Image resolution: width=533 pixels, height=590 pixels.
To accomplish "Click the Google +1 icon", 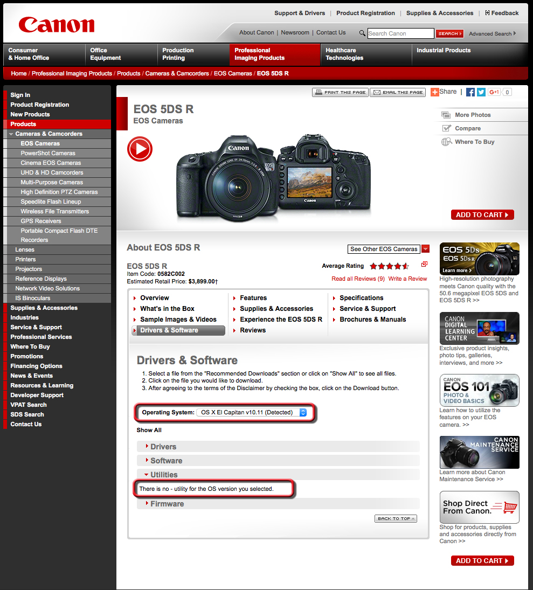I will [494, 92].
